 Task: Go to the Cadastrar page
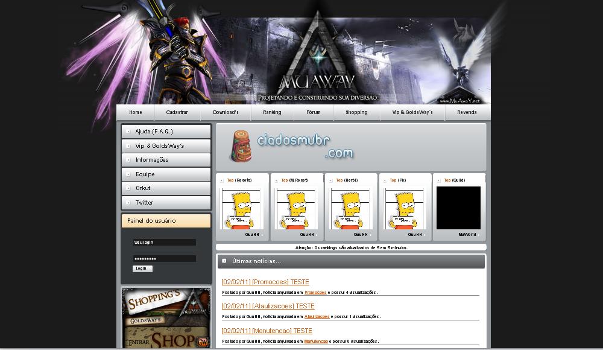[177, 112]
